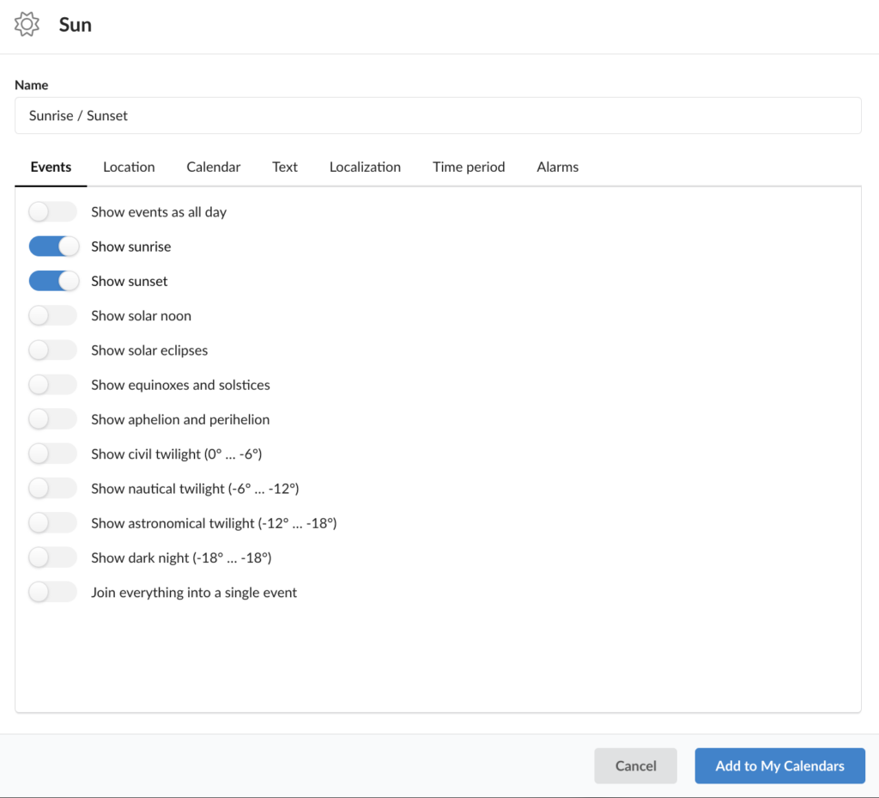Click the Sun settings gear icon
The height and width of the screenshot is (798, 879).
point(27,24)
